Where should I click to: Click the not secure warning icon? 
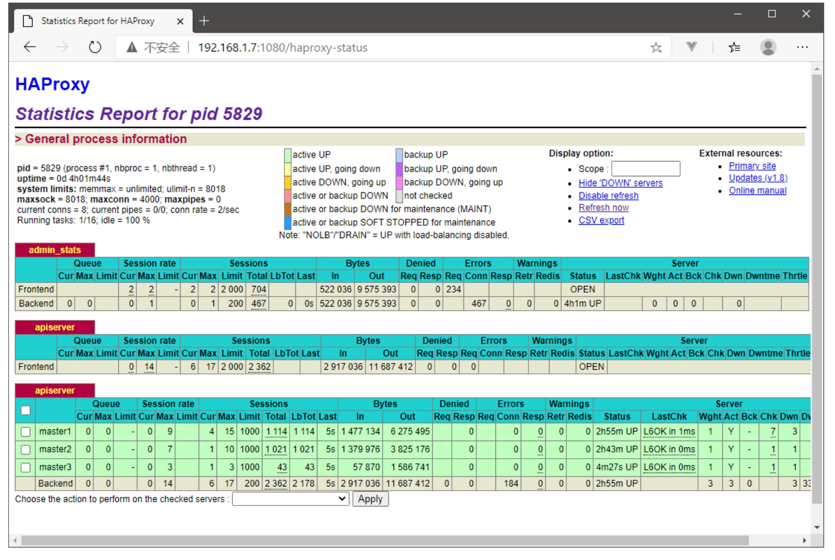click(132, 48)
